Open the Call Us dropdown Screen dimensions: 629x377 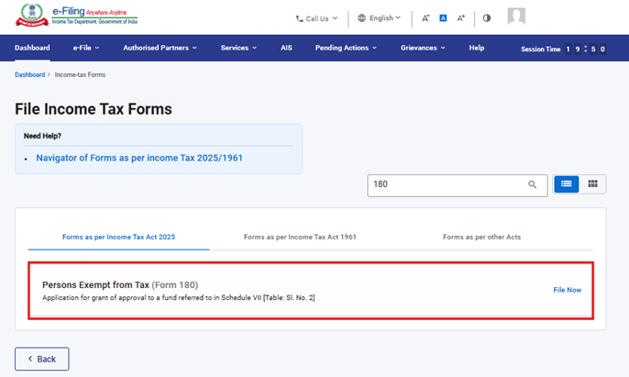(x=316, y=17)
